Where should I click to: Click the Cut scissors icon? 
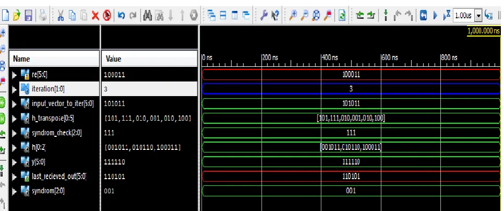tap(61, 15)
